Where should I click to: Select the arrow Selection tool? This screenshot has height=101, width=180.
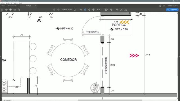pos(81,10)
